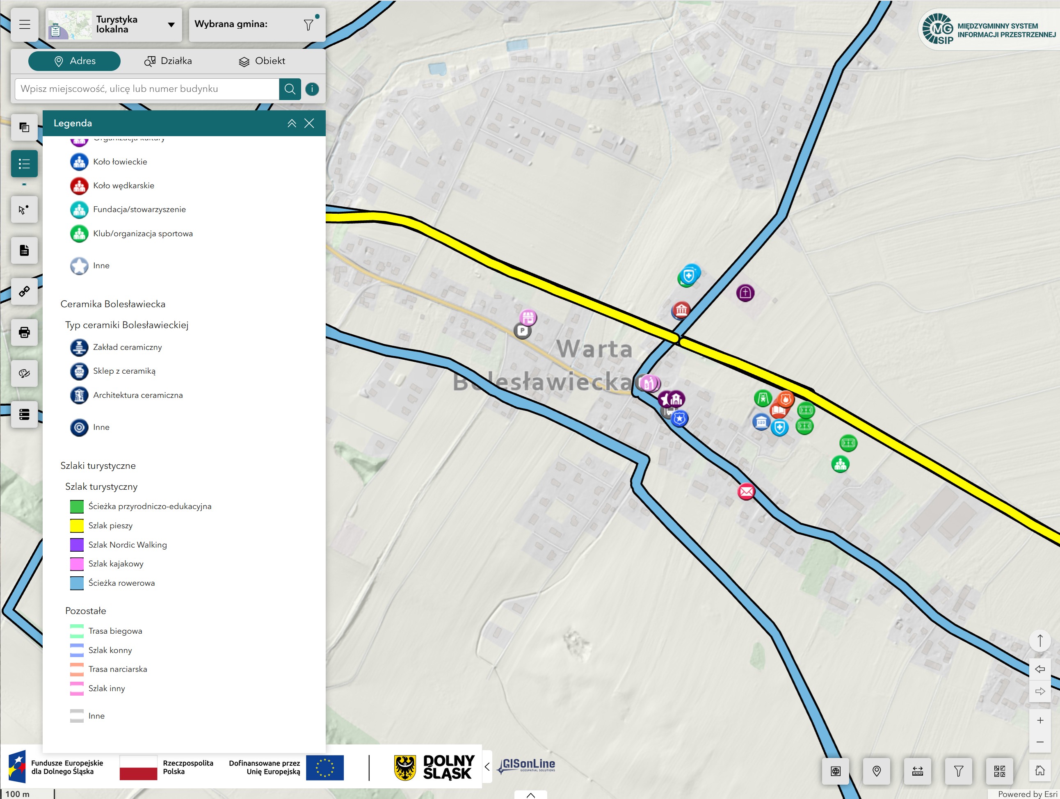Activate the selection cursor tool

tap(25, 210)
